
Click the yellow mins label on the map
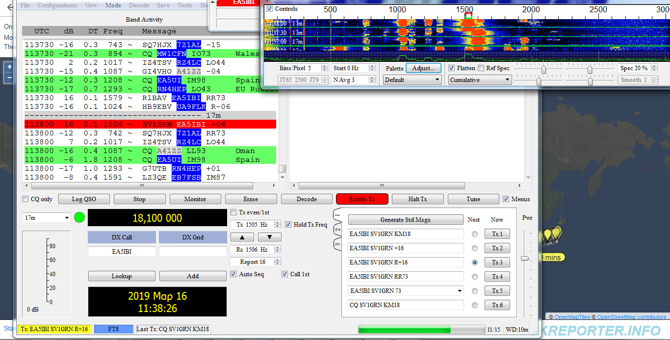[x=552, y=257]
